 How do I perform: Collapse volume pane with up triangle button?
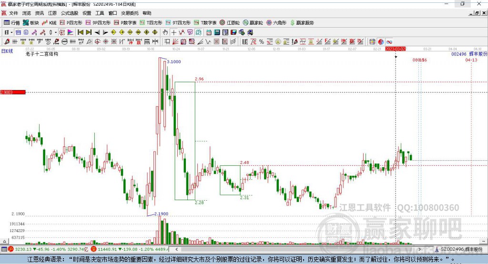click(x=4, y=241)
